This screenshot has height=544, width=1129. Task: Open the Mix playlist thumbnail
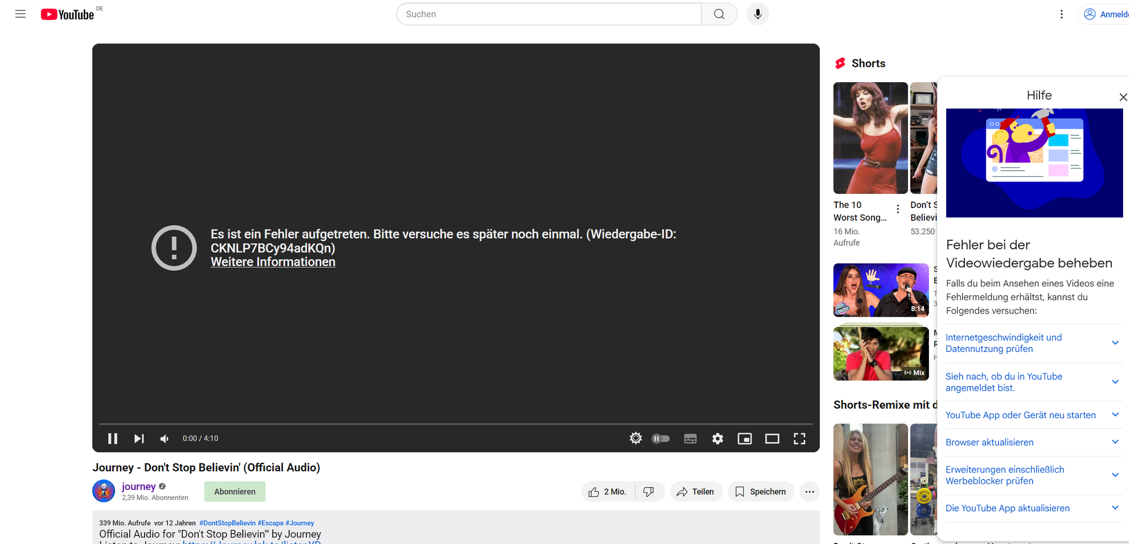881,354
